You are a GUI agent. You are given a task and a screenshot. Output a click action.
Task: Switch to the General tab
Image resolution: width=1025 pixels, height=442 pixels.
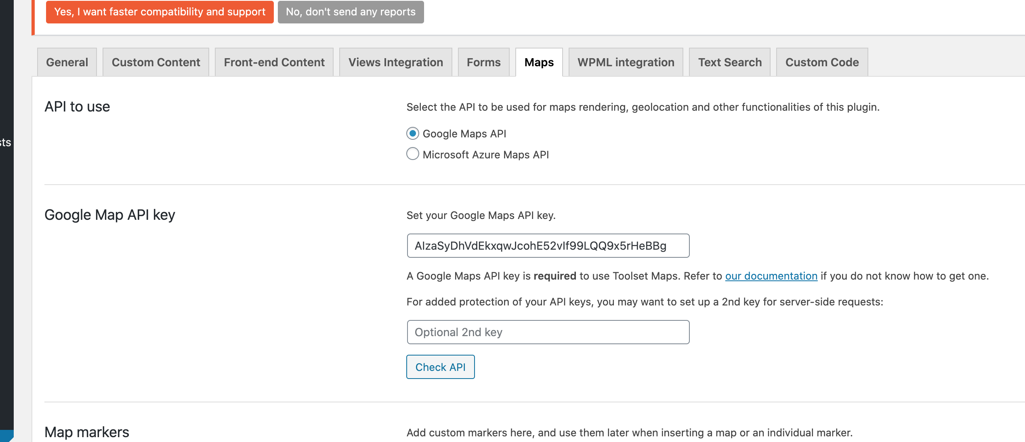click(67, 62)
